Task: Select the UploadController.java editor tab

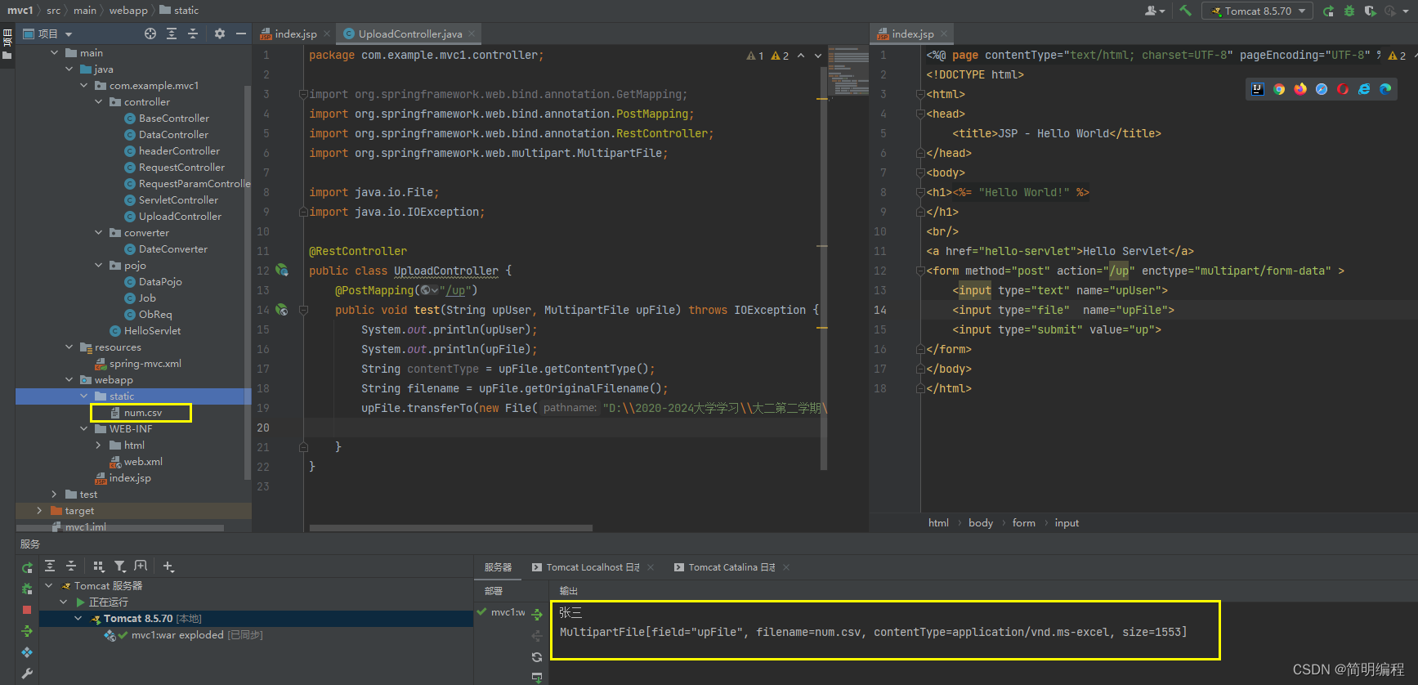Action: pos(409,34)
